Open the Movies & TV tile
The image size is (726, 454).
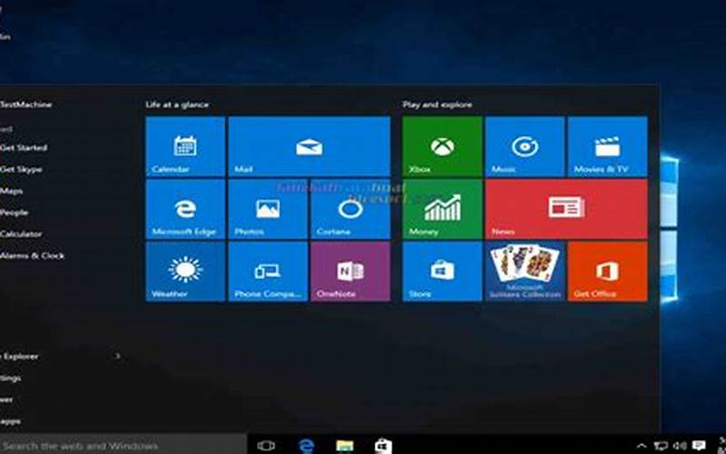tap(607, 146)
